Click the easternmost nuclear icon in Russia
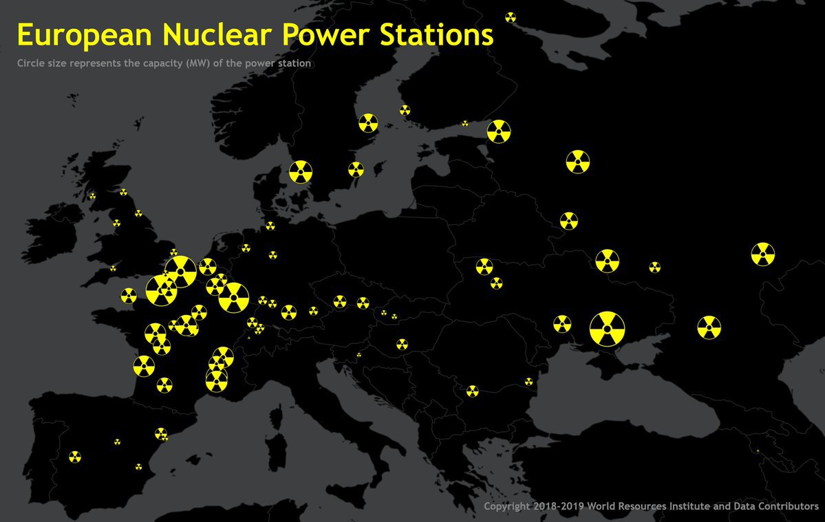 pyautogui.click(x=762, y=254)
